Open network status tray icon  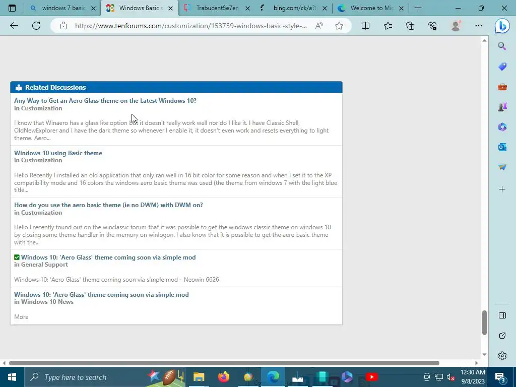coord(439,377)
